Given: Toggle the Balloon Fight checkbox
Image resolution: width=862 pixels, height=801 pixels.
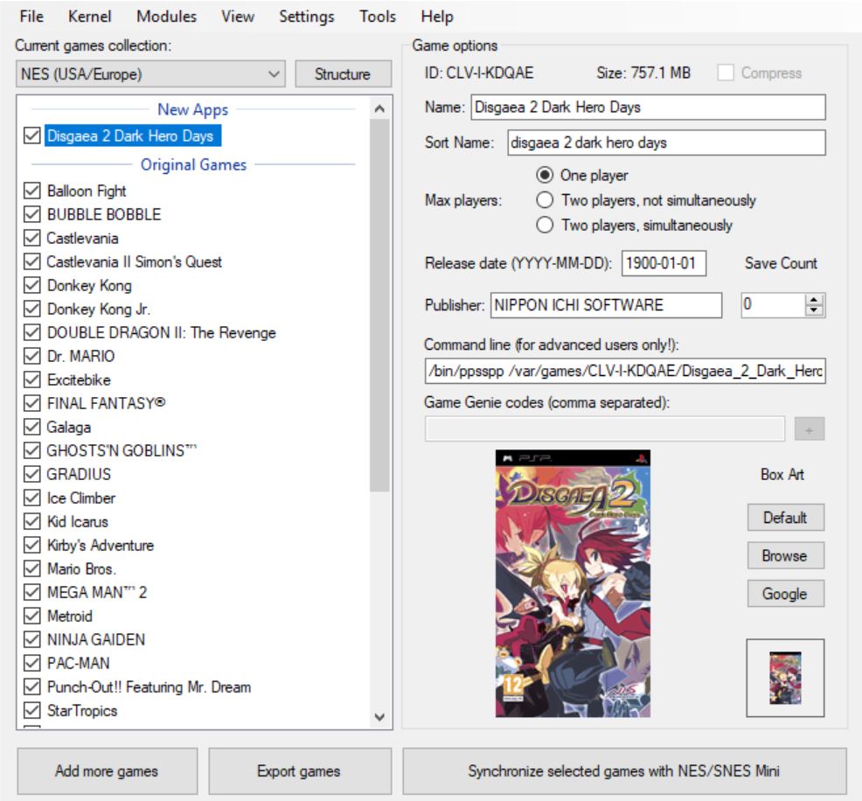Looking at the screenshot, I should point(31,191).
